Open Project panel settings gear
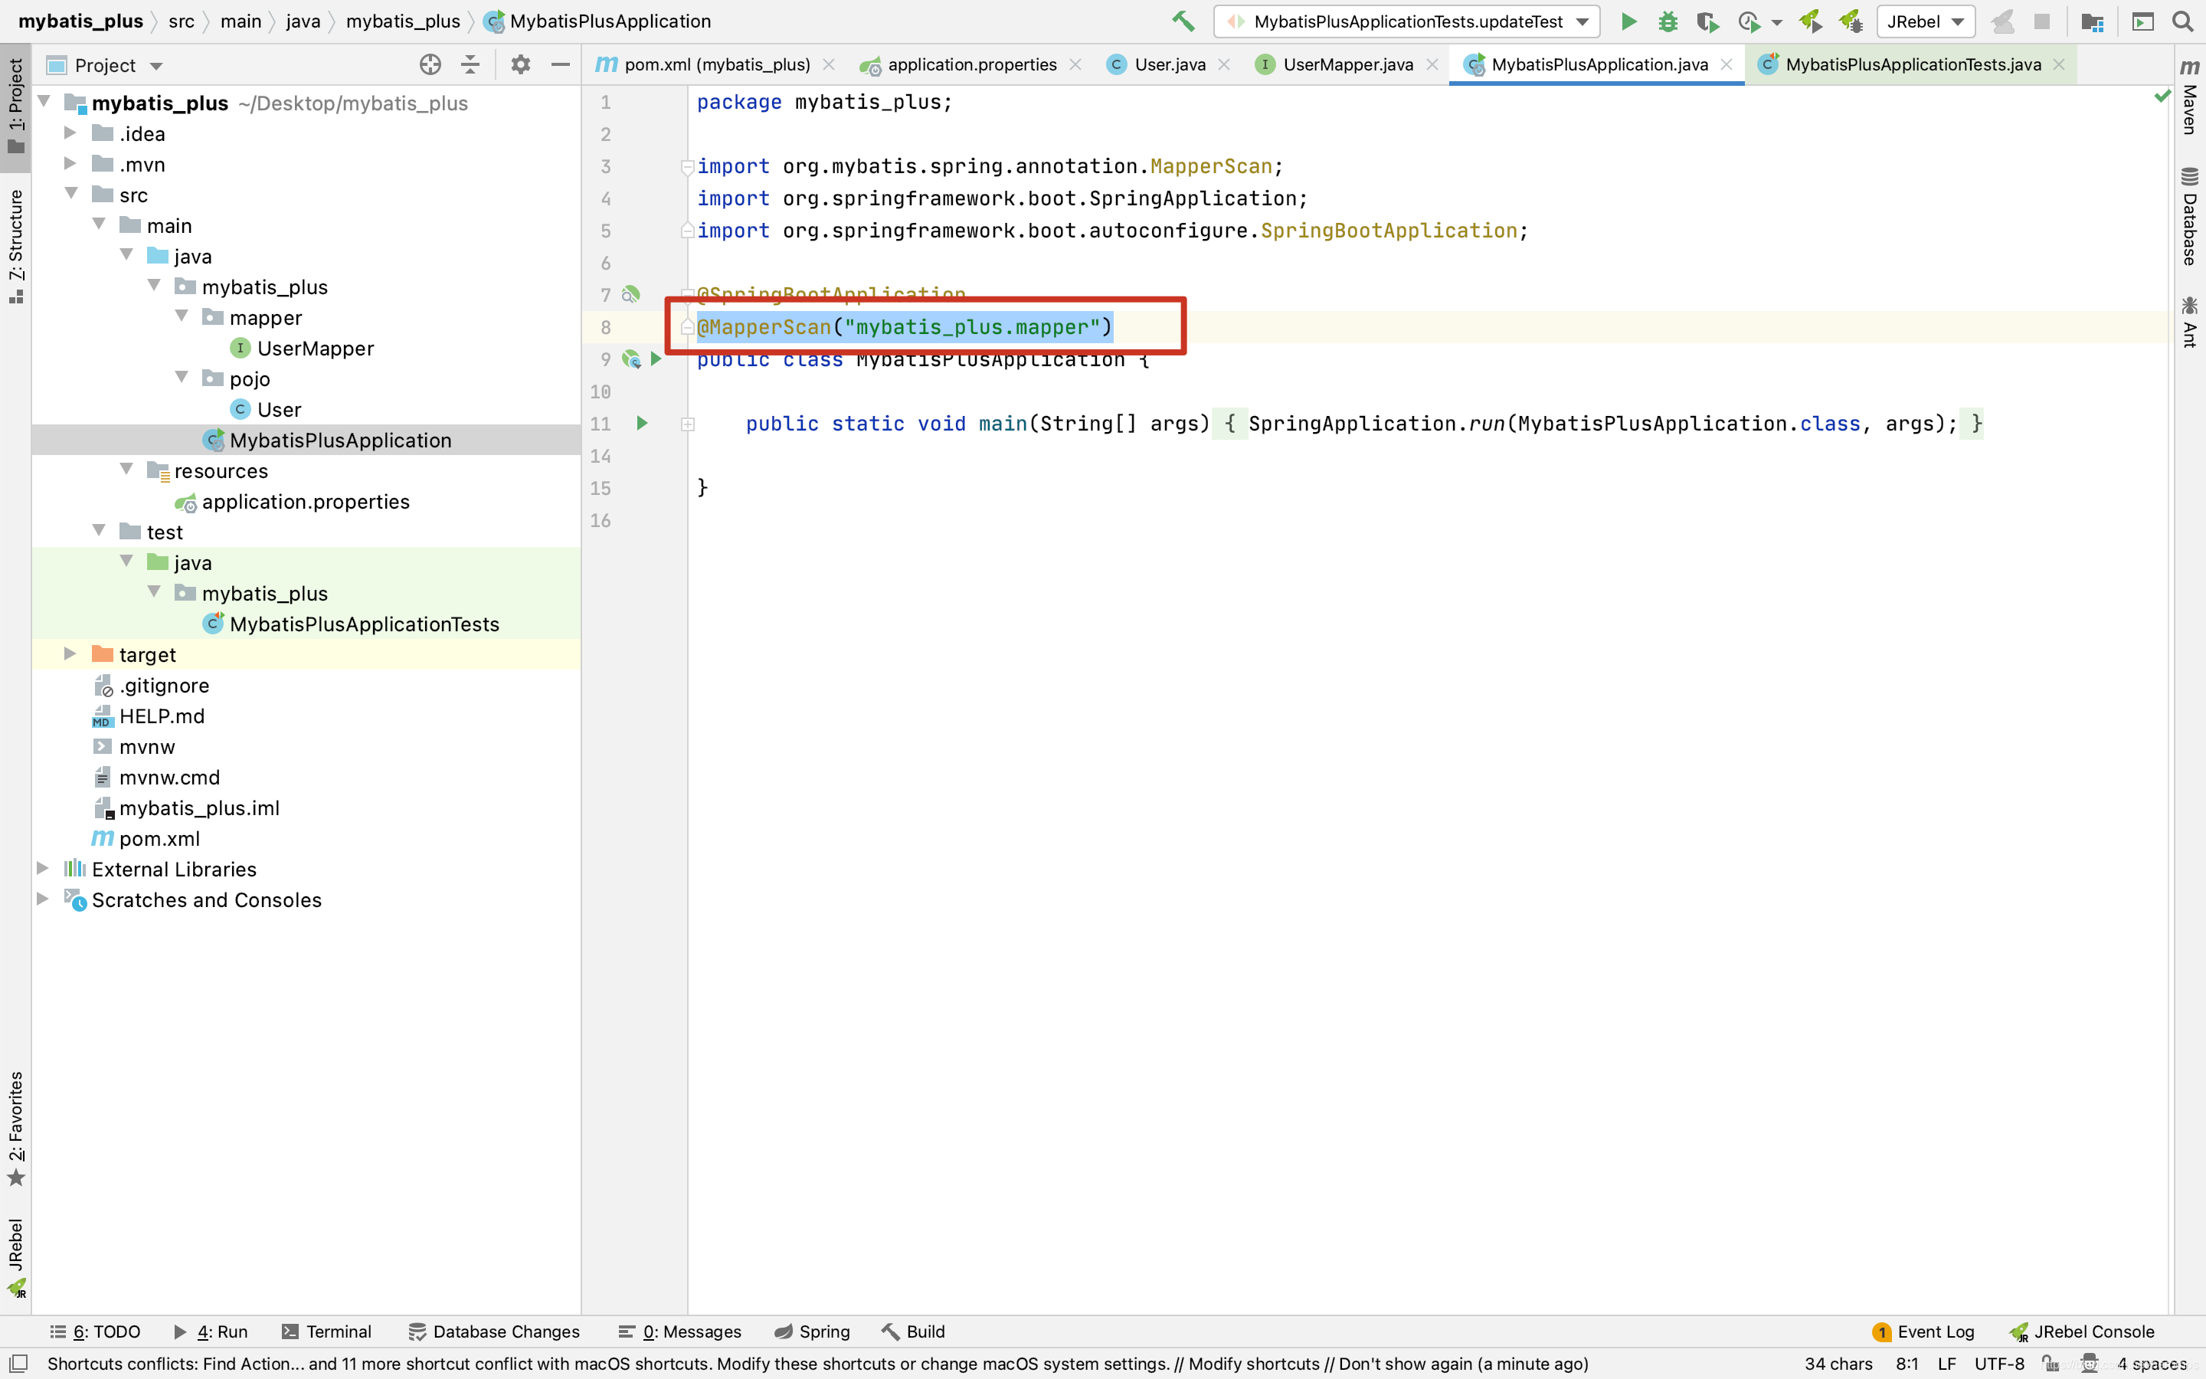 (x=521, y=65)
